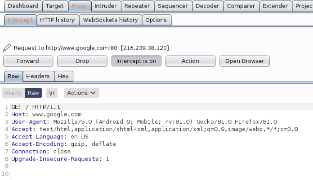Launch Open Browser
This screenshot has width=313, height=180.
[245, 61]
